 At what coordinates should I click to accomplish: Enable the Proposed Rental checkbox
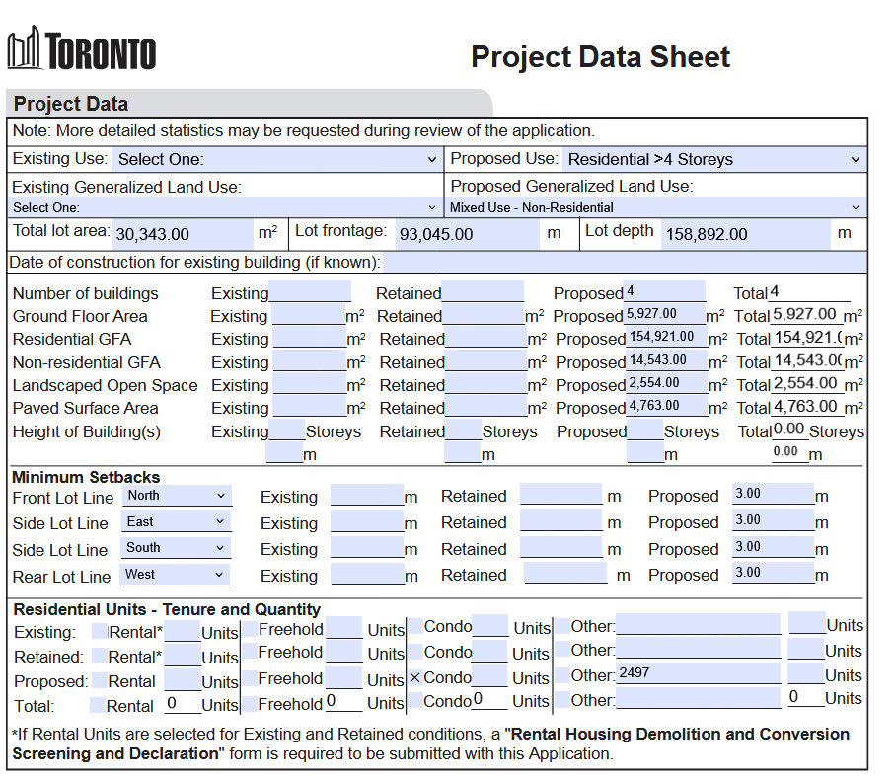tap(100, 680)
